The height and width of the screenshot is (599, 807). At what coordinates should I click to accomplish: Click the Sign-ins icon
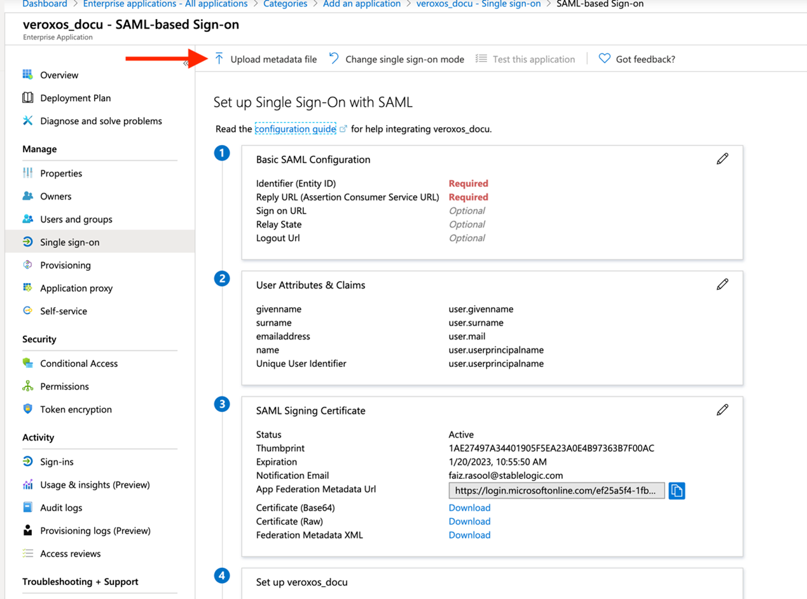coord(27,462)
